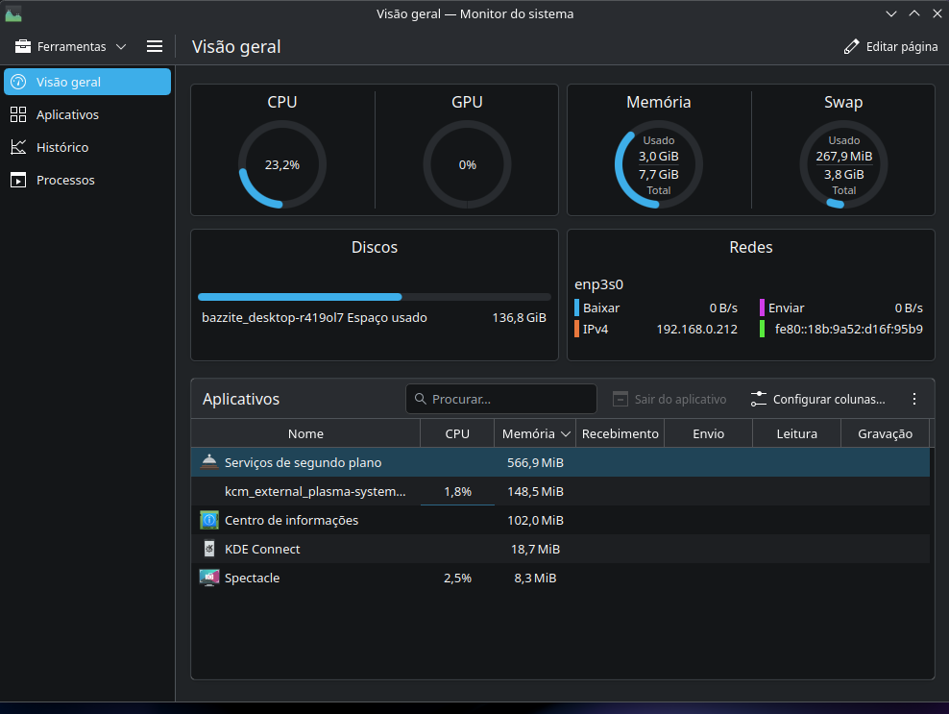Open the Aplicativos sidebar page
The height and width of the screenshot is (714, 949).
[87, 114]
